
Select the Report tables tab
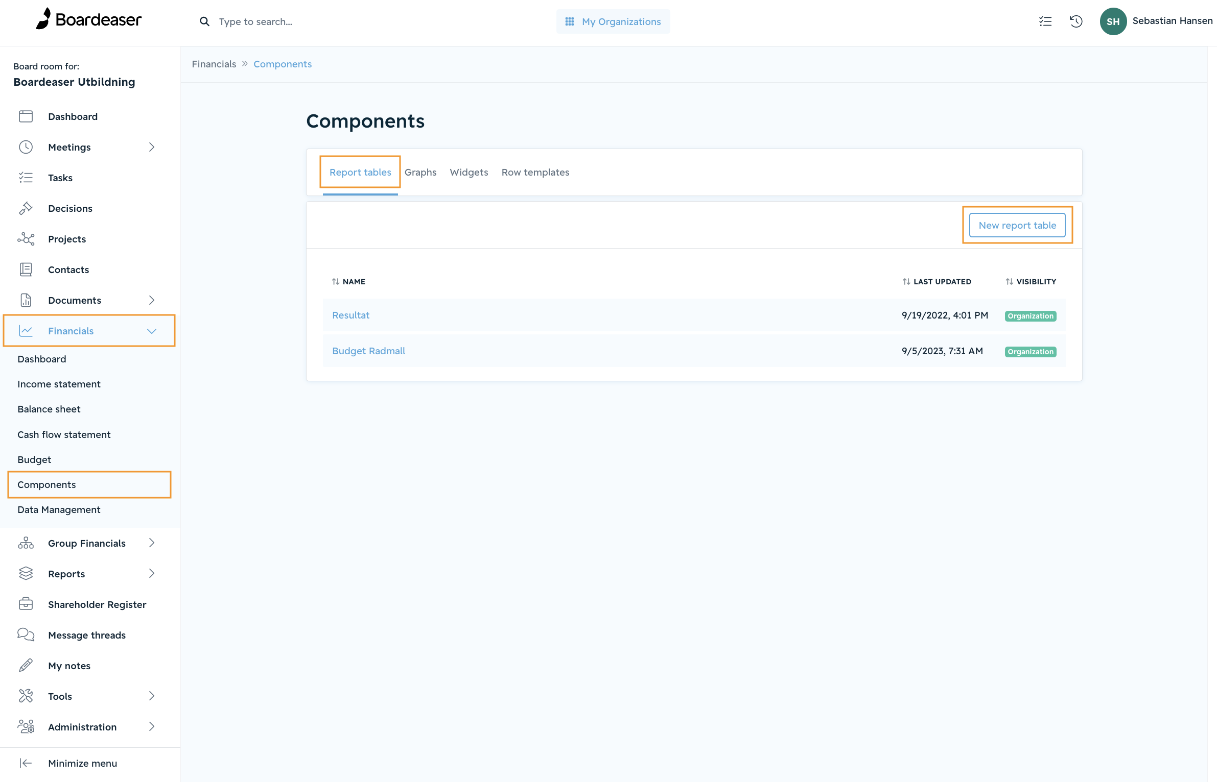pyautogui.click(x=360, y=173)
